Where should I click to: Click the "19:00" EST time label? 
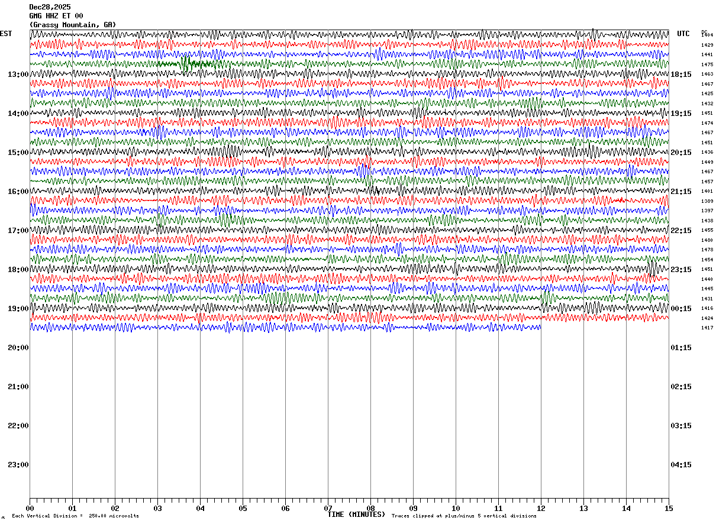click(18, 308)
